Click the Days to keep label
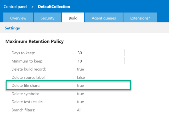The image size is (169, 117). 23,53
